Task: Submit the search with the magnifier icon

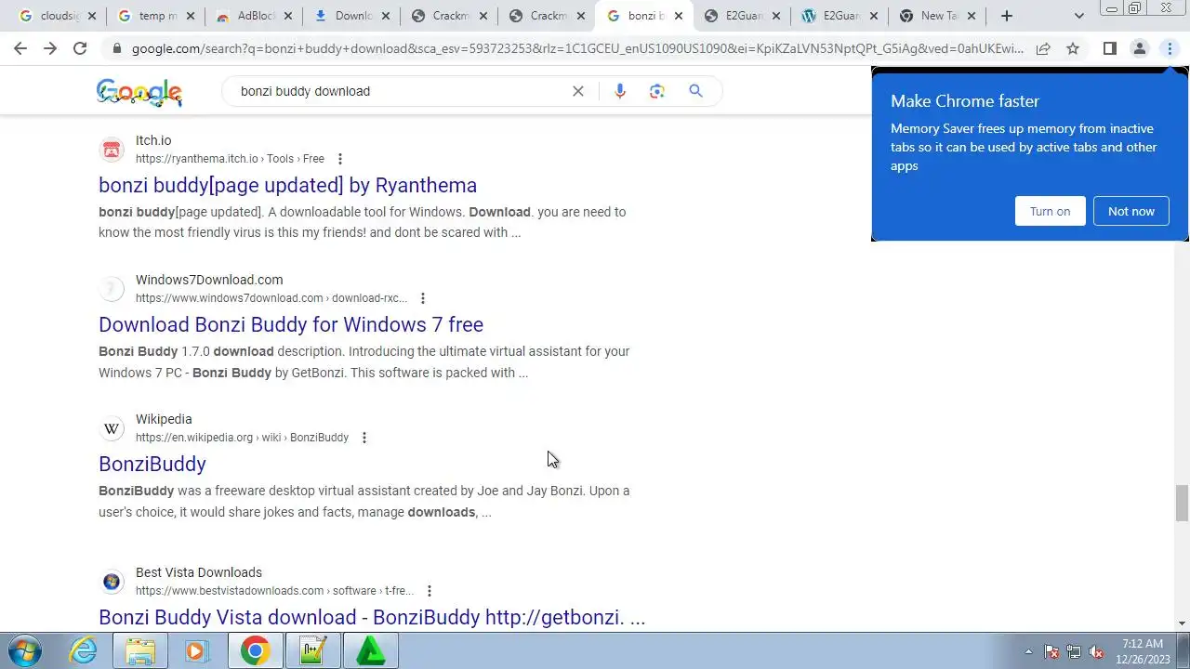Action: (x=695, y=91)
